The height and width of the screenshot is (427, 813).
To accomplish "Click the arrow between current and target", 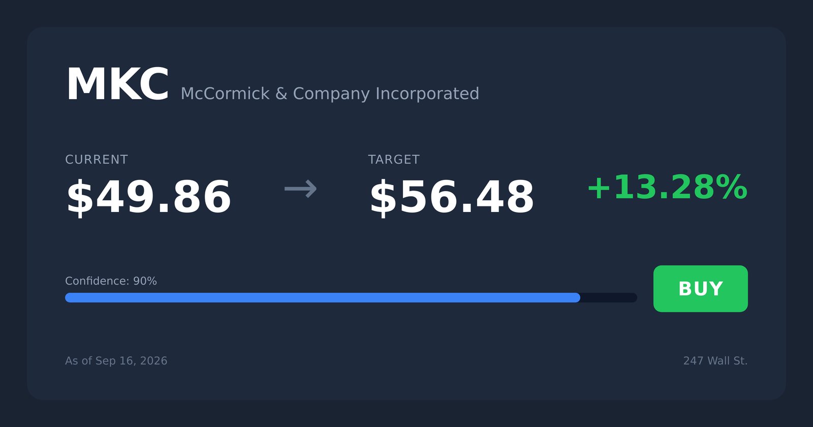I will point(300,189).
